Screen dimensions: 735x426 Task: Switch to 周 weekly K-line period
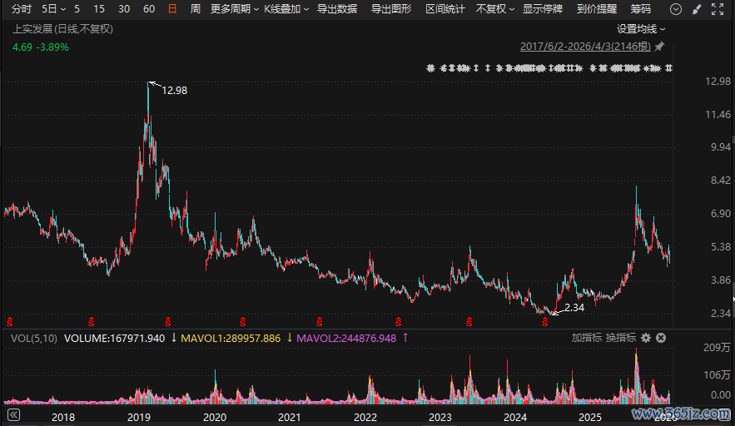pyautogui.click(x=196, y=9)
